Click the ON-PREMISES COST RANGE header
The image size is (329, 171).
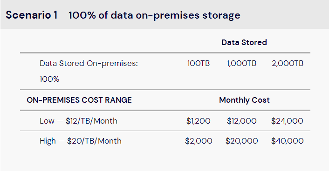click(79, 100)
